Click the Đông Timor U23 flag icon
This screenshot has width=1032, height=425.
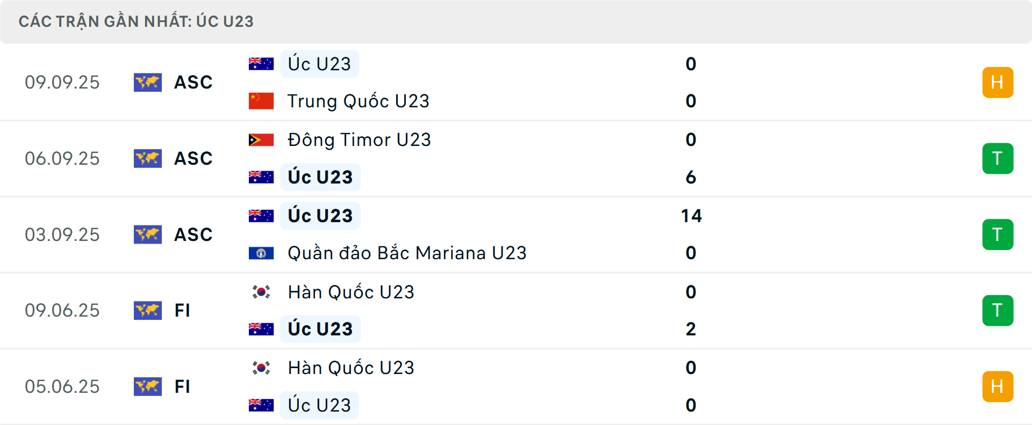[261, 139]
